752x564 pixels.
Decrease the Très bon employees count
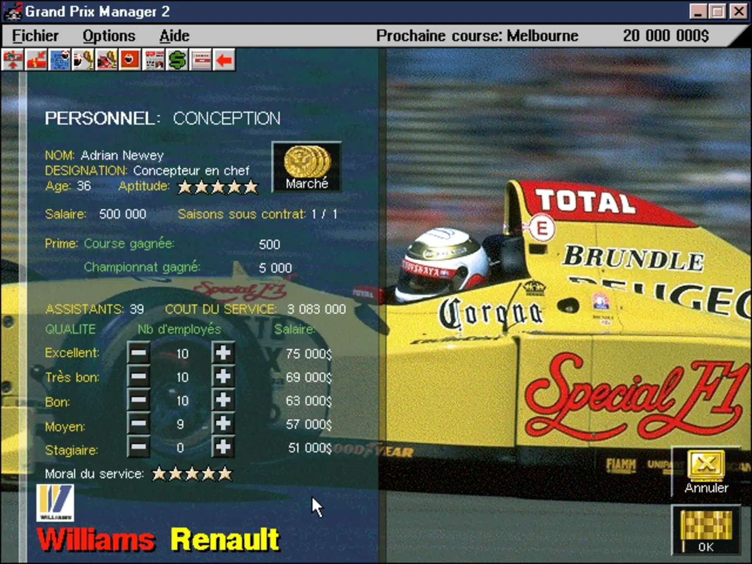pos(138,377)
